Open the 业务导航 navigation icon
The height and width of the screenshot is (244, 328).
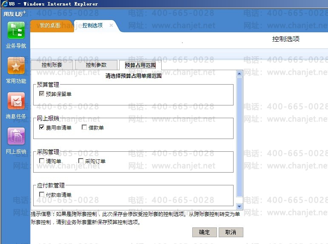tap(16, 31)
